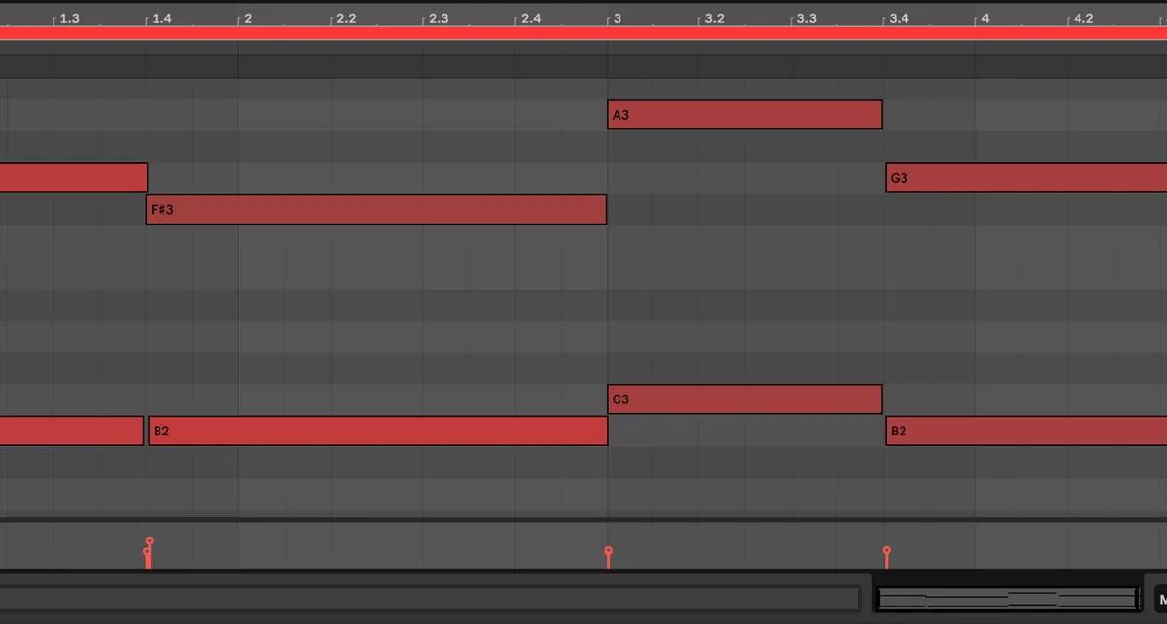Click ruler position 2.3

coord(439,17)
